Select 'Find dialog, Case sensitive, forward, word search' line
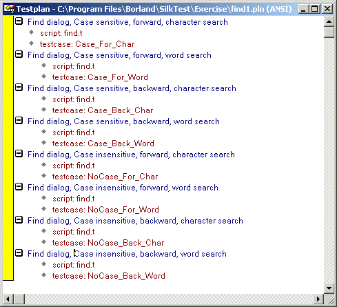This screenshot has width=337, height=307. tap(119, 55)
